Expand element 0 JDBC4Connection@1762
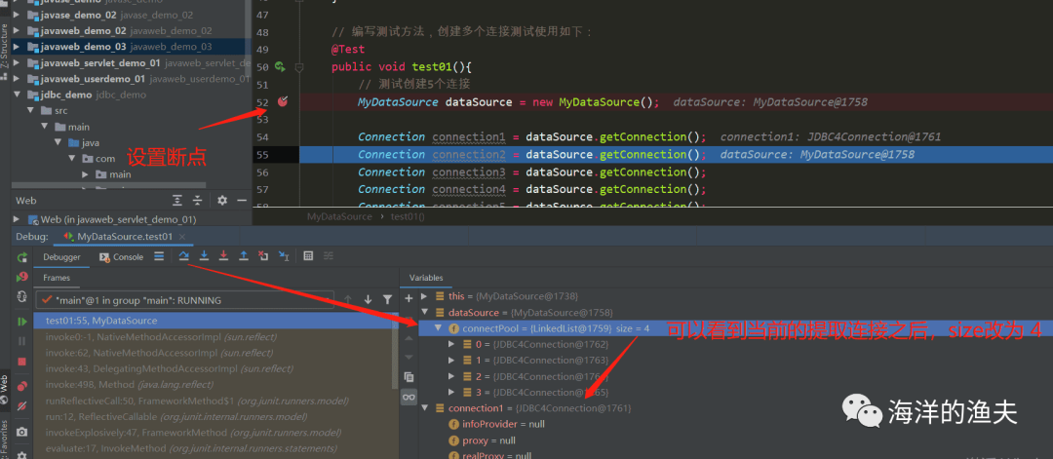The width and height of the screenshot is (1053, 459). coord(451,344)
